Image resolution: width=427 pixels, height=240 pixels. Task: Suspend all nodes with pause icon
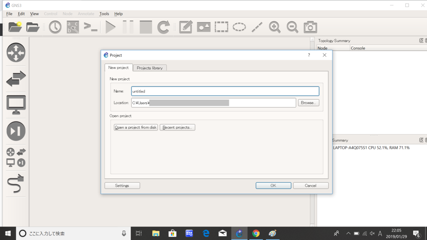point(128,27)
